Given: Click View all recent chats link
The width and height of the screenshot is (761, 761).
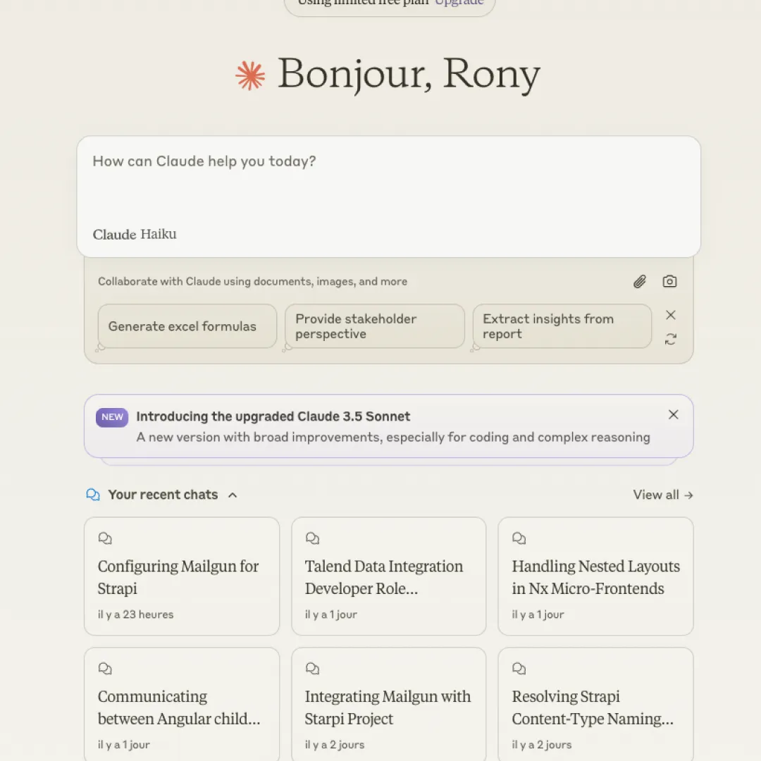Looking at the screenshot, I should point(662,495).
